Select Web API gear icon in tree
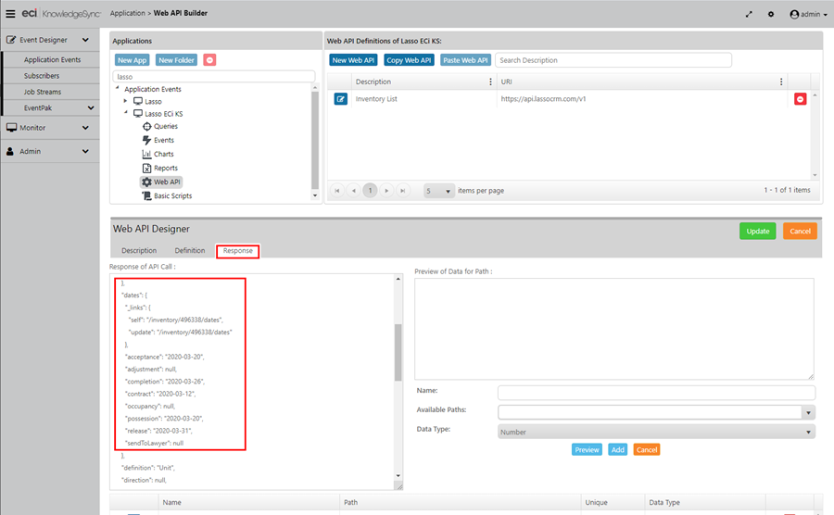834x515 pixels. [146, 182]
